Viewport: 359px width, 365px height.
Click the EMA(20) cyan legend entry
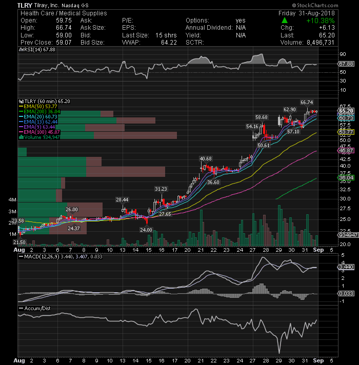tap(38, 117)
